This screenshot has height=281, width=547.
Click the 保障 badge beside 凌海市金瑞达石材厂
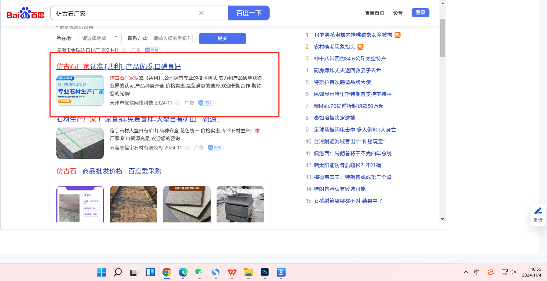pos(152,50)
